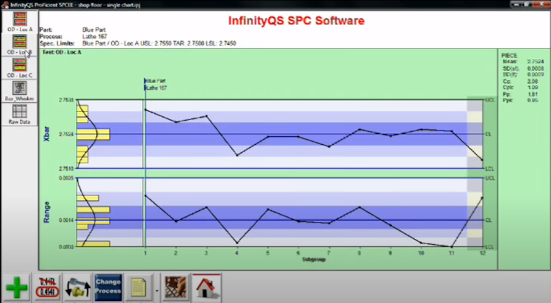
Task: Click the swap parts icon with arrows
Action: pyautogui.click(x=78, y=288)
